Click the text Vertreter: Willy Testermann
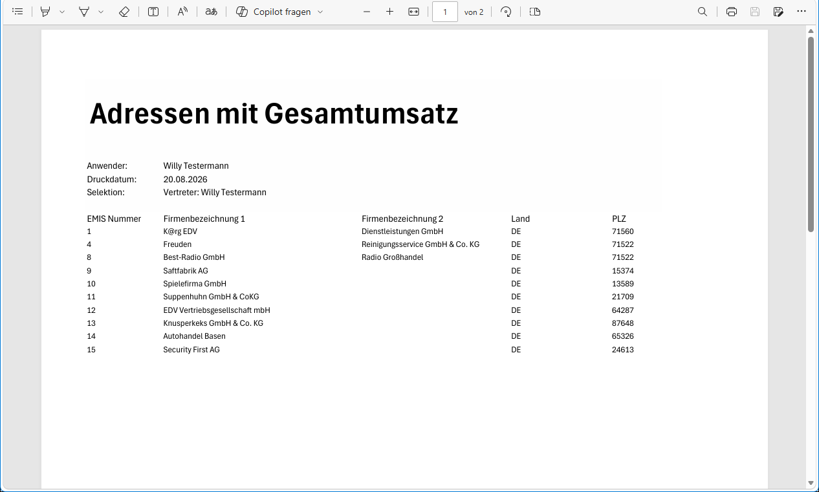819x492 pixels. (215, 193)
